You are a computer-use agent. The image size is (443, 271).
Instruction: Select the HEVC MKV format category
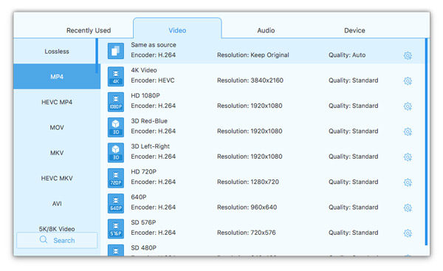coord(57,178)
